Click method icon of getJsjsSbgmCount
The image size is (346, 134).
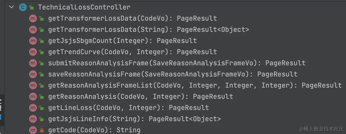[33, 41]
